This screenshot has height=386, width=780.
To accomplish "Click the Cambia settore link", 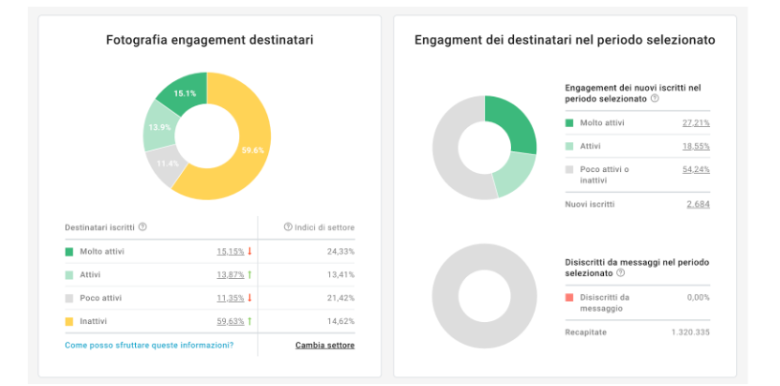I will 324,345.
